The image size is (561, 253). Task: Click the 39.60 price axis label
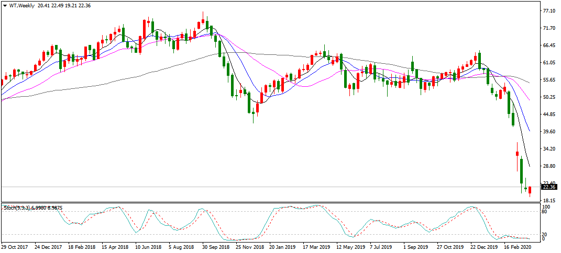tap(549, 132)
